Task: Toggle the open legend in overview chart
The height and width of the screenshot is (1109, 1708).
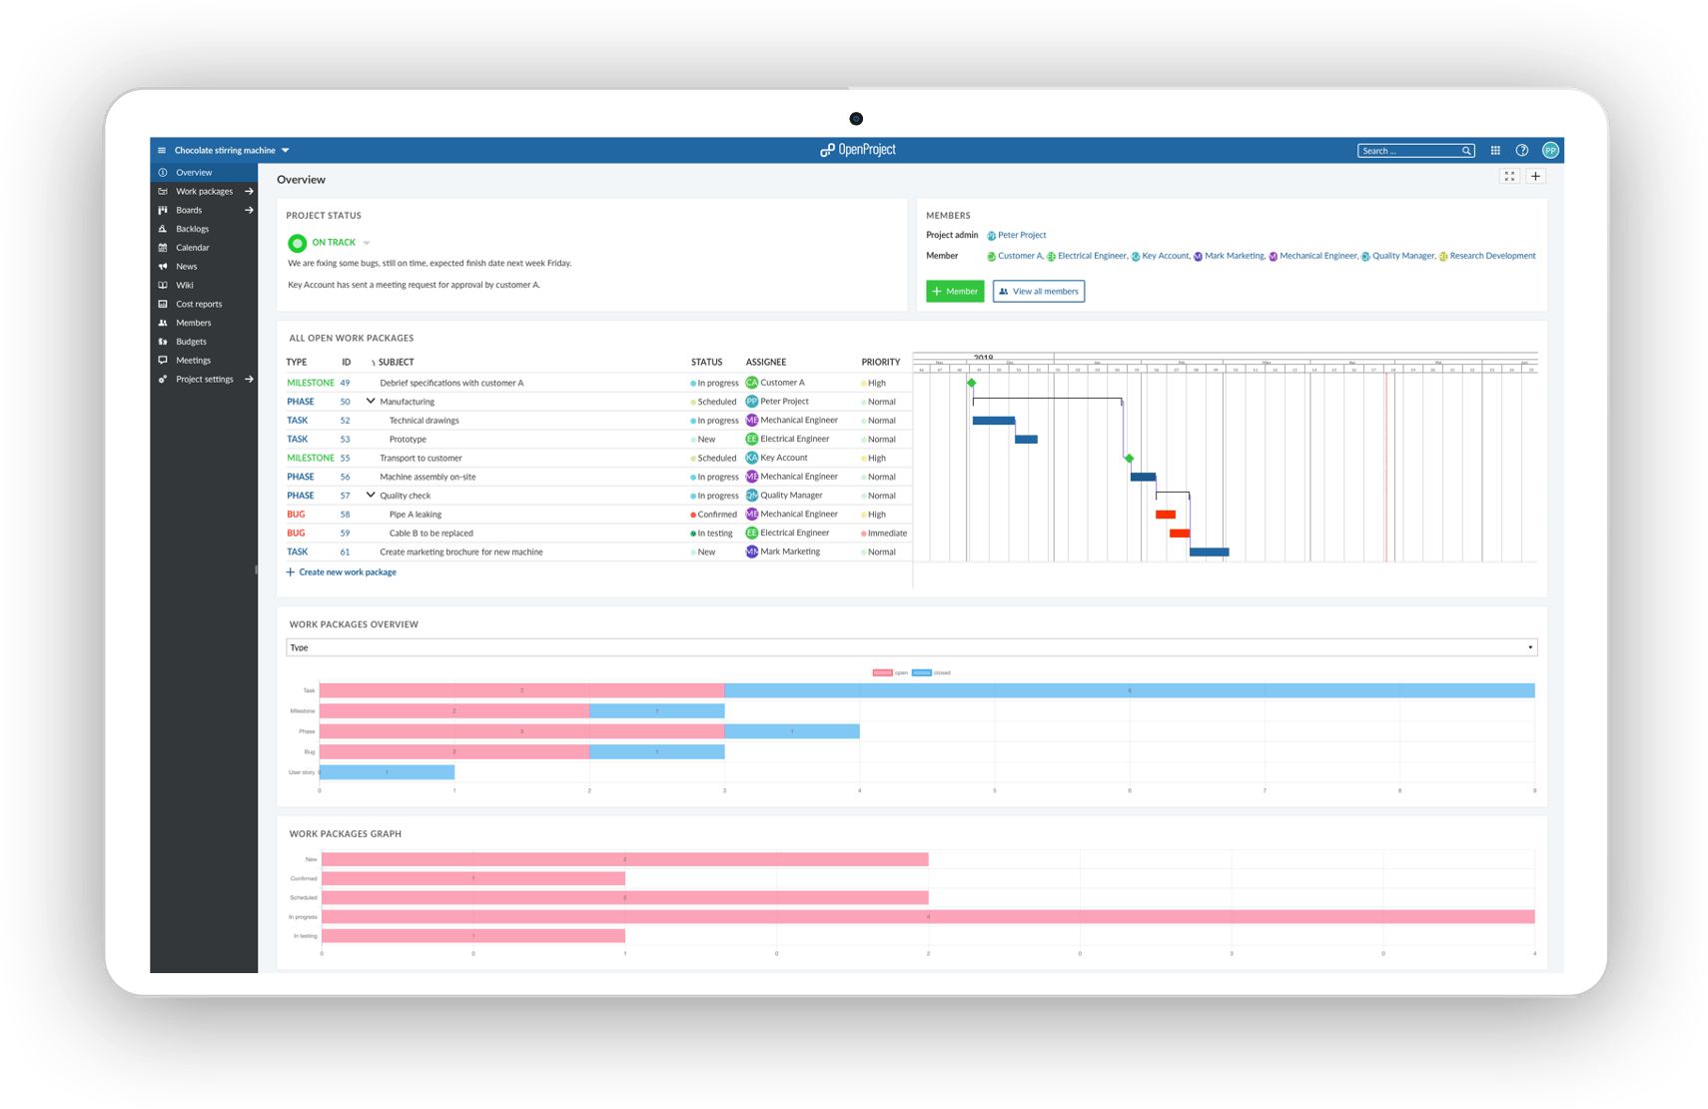Action: [x=890, y=673]
